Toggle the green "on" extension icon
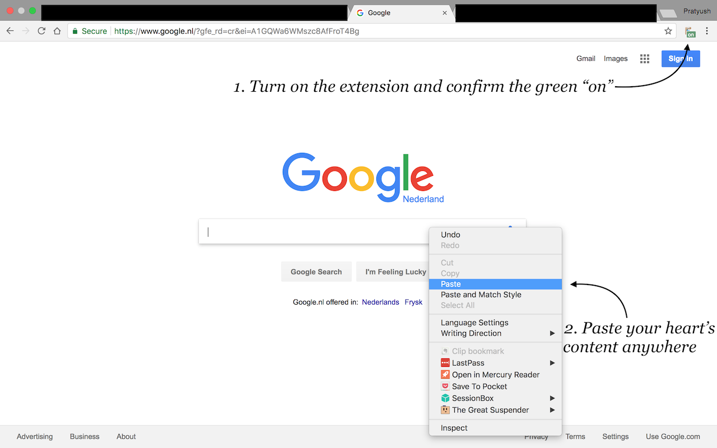 [690, 32]
